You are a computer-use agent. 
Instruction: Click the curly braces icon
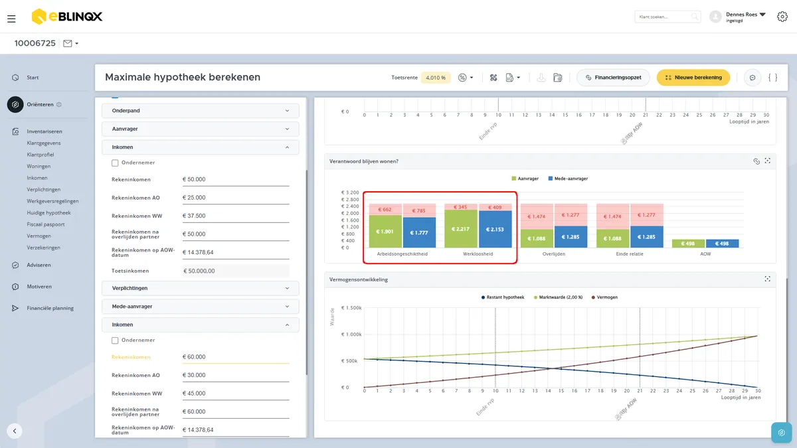tap(772, 78)
